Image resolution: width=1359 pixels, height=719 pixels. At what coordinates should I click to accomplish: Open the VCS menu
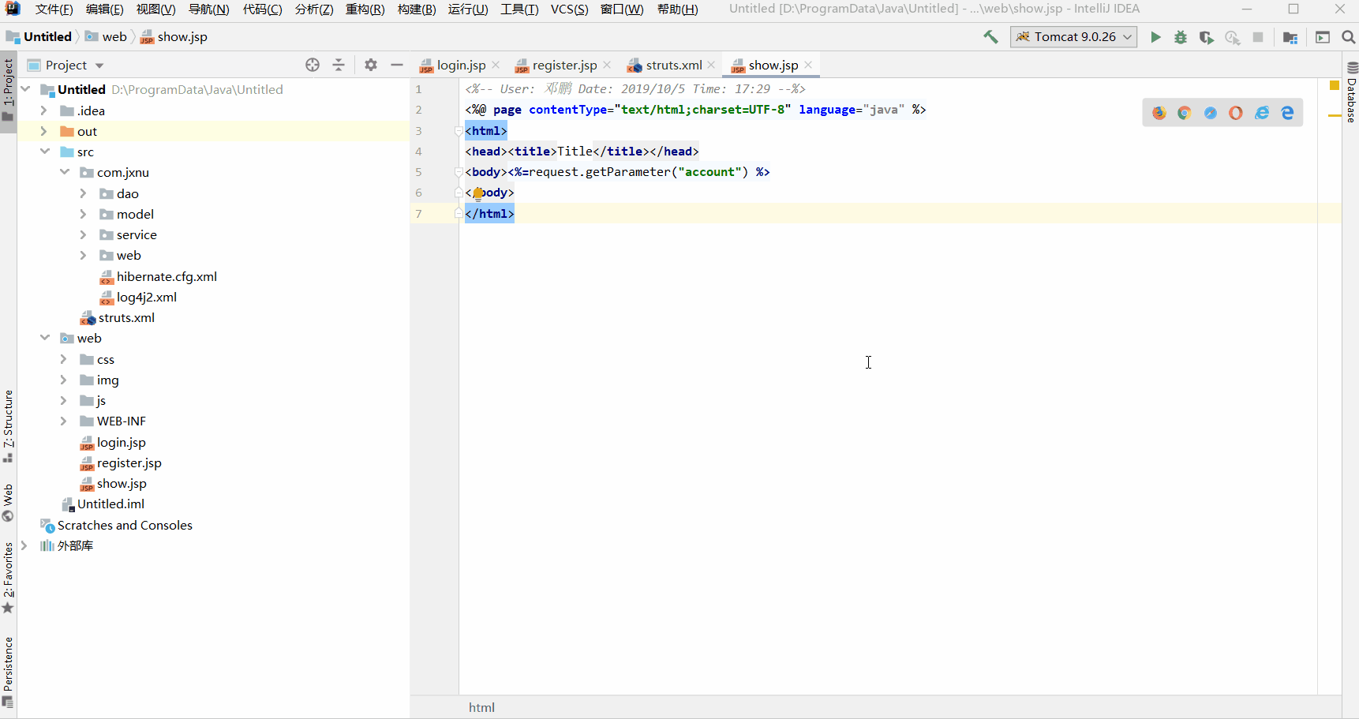(x=569, y=9)
